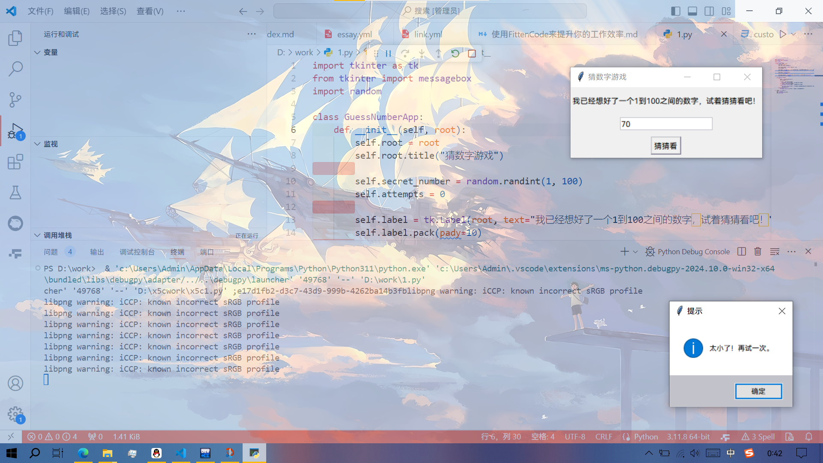823x463 pixels.
Task: Create a new terminal with plus icon
Action: click(625, 252)
